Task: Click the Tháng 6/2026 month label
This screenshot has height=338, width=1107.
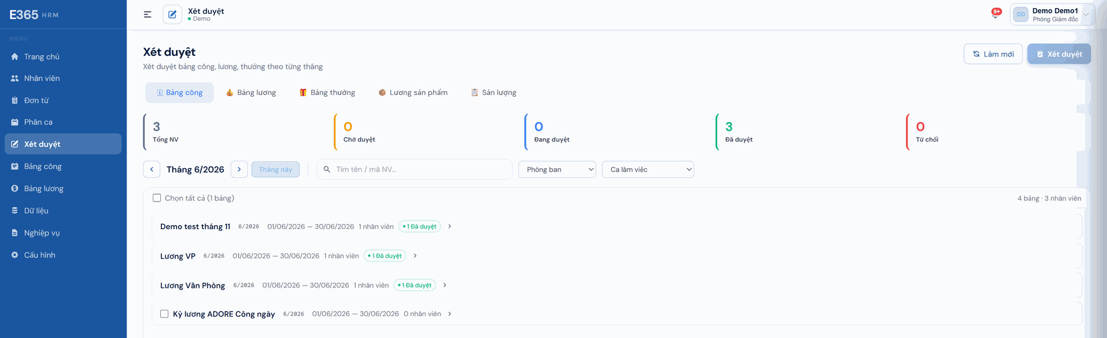Action: [x=195, y=169]
